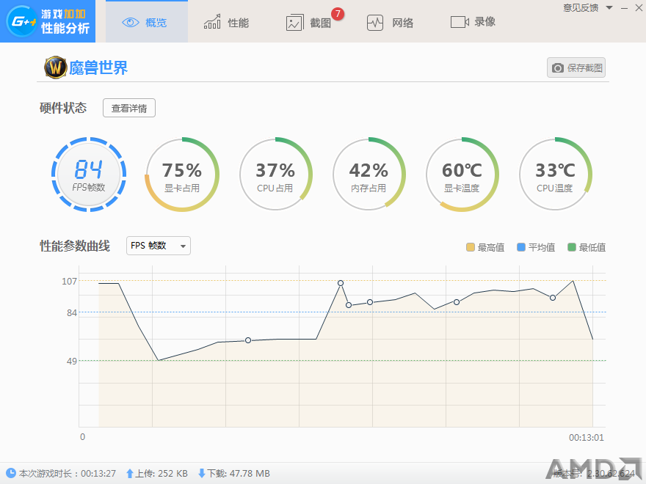Switch to the 网络 network tab
This screenshot has height=484, width=646.
coord(390,22)
